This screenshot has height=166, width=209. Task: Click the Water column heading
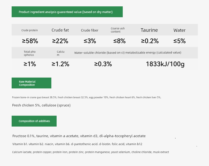[179, 30]
